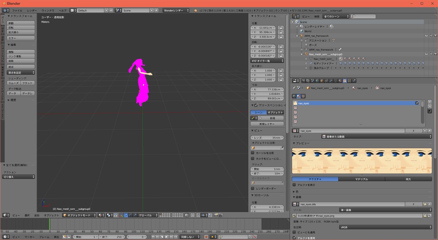Toggle the レンダーボーダー checkbox
Viewport: 438px width, 240px height.
tap(253, 188)
